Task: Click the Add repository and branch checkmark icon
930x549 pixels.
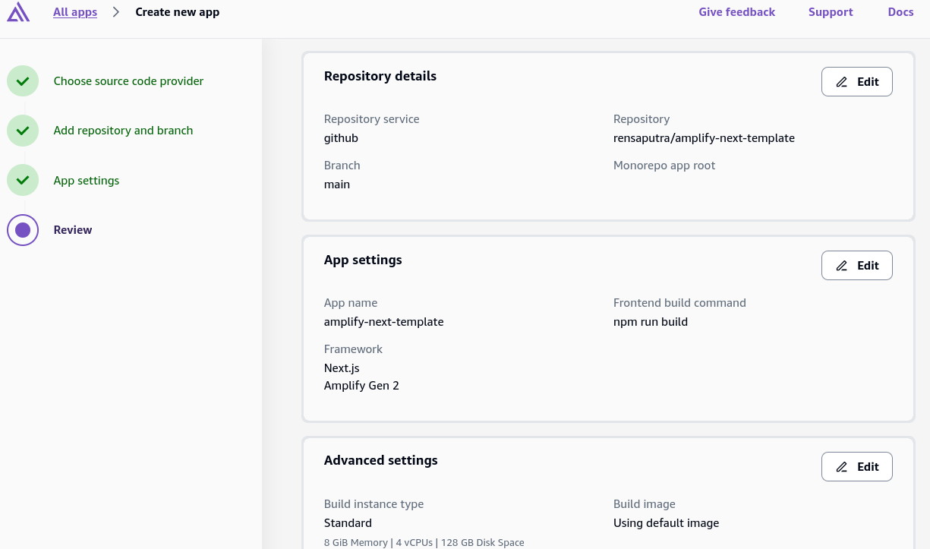Action: pyautogui.click(x=23, y=131)
